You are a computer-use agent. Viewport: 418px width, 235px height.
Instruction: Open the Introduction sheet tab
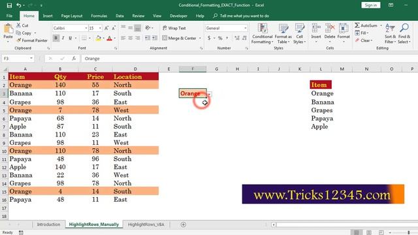[x=48, y=225]
